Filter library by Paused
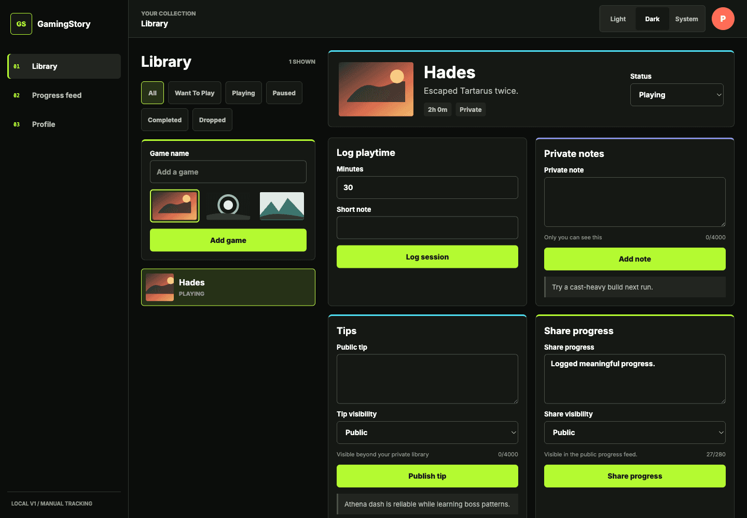 coord(284,93)
